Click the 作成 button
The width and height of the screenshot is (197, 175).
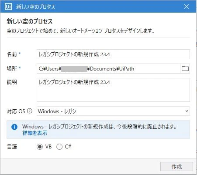[x=176, y=166]
